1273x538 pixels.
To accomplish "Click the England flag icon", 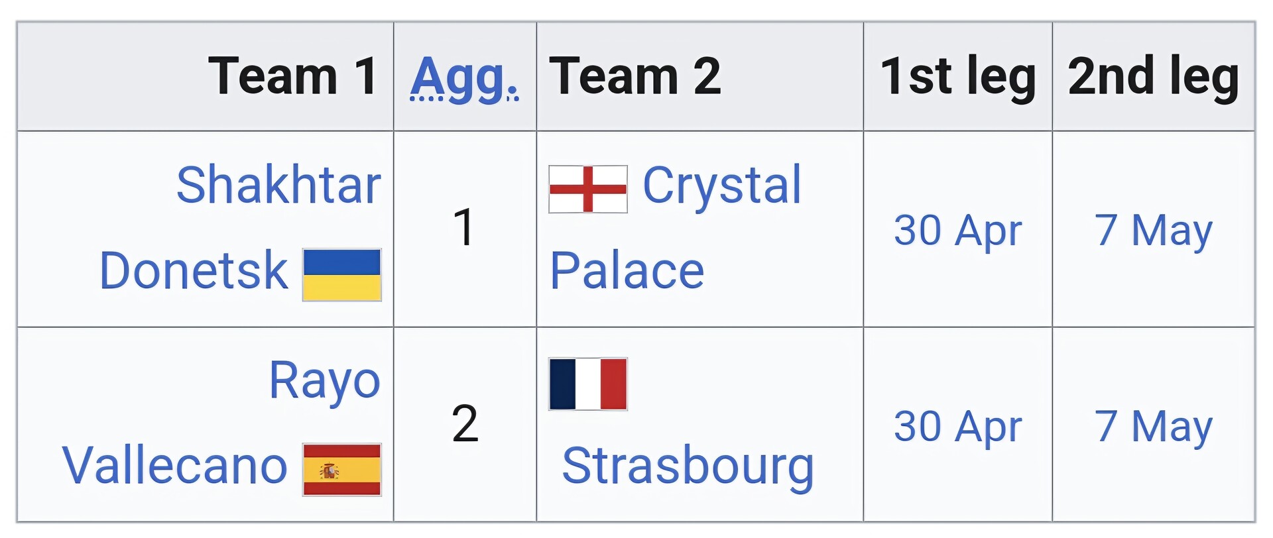I will click(588, 189).
